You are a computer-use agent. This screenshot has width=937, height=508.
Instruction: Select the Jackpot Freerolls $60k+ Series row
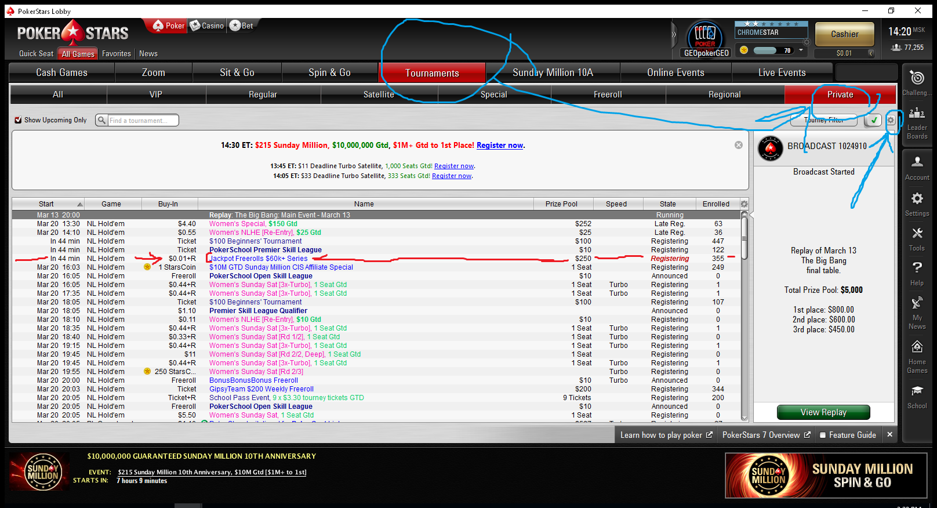376,259
